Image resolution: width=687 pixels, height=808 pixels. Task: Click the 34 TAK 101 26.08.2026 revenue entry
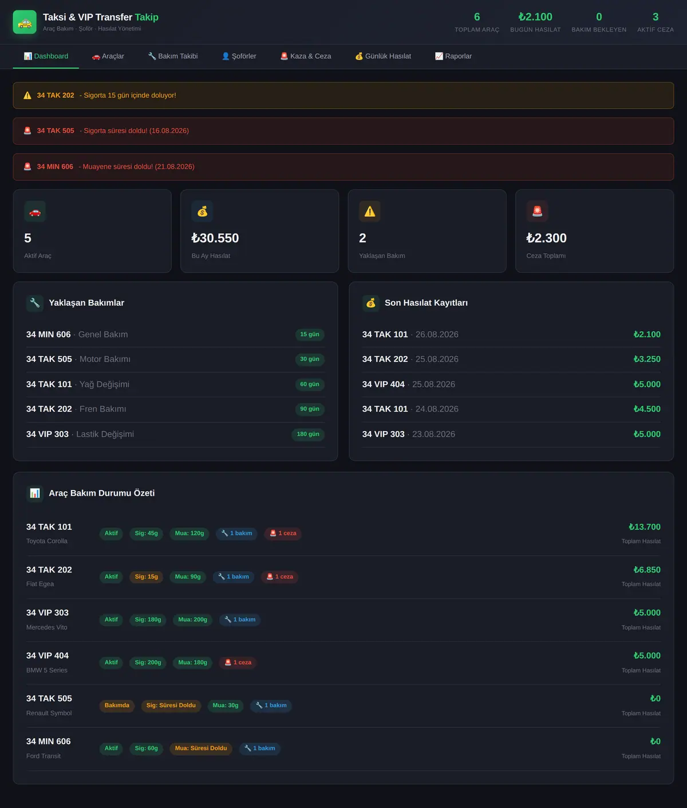click(511, 335)
